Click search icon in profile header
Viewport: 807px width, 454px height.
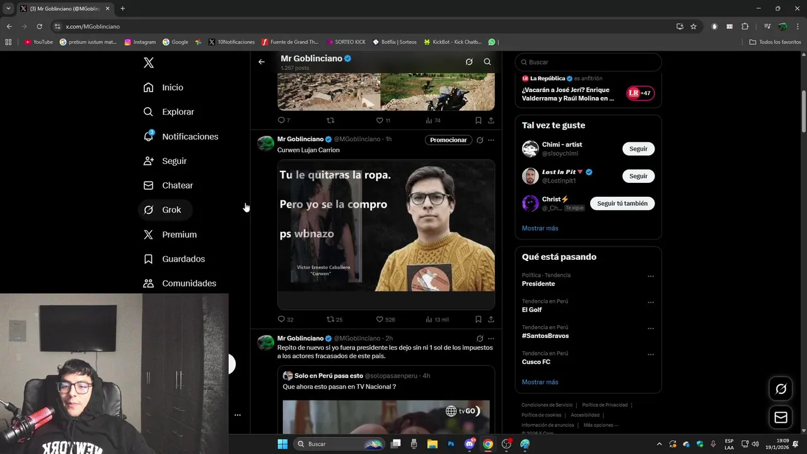click(487, 62)
